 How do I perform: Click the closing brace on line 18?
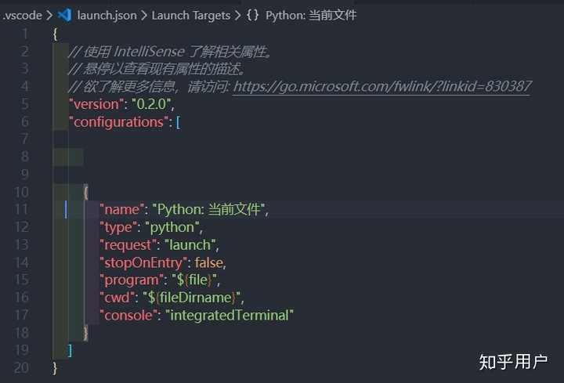coord(85,333)
